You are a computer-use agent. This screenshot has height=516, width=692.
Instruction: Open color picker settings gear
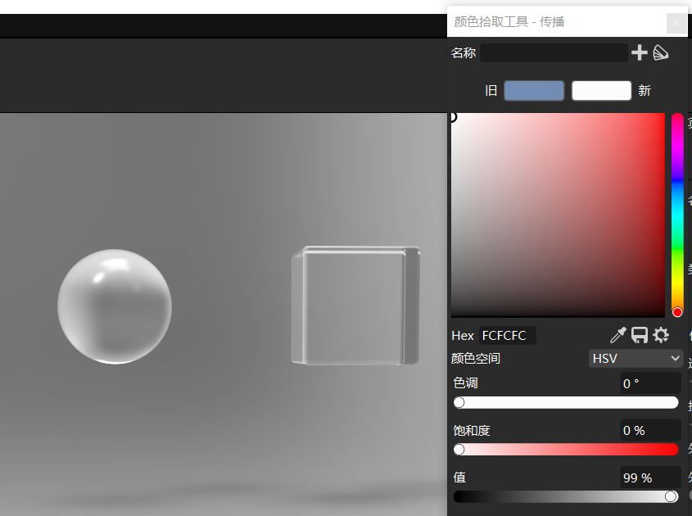(661, 335)
